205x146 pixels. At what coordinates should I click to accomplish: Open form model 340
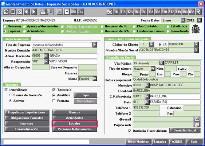coord(164,12)
